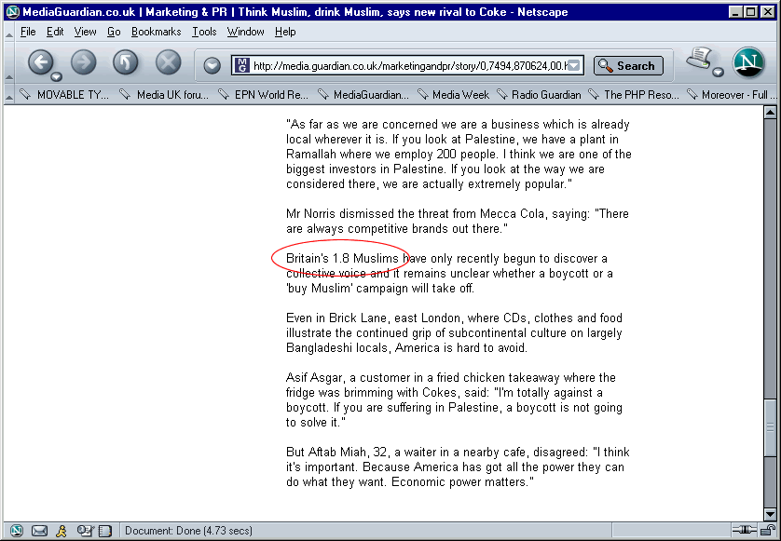Close the Netscape window
Image resolution: width=781 pixels, height=541 pixels.
768,11
